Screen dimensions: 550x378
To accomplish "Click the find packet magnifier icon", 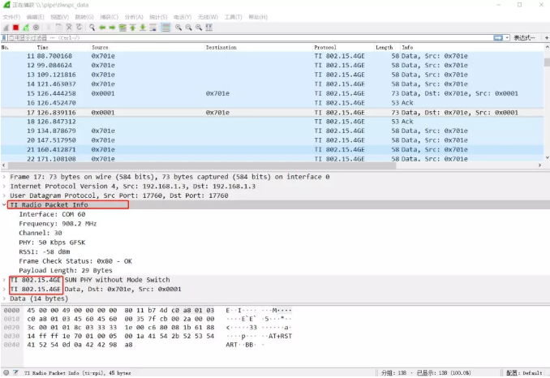I will 92,28.
